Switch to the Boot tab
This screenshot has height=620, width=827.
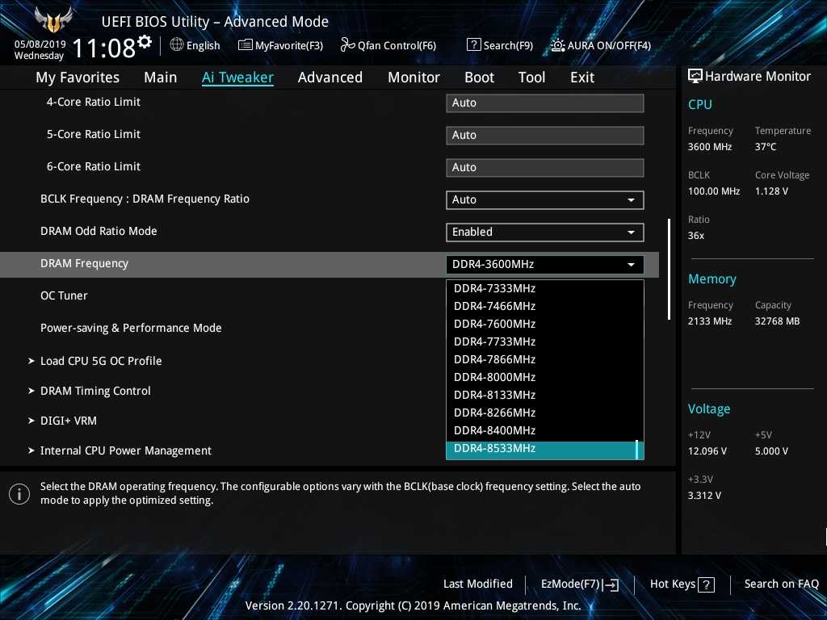[479, 77]
